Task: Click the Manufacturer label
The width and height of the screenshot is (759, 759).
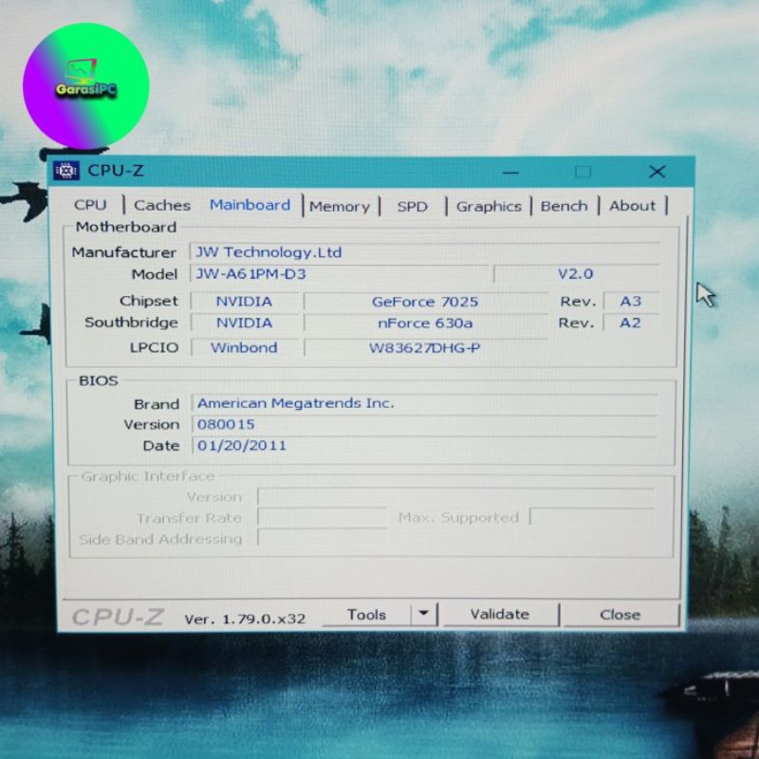Action: 124,252
